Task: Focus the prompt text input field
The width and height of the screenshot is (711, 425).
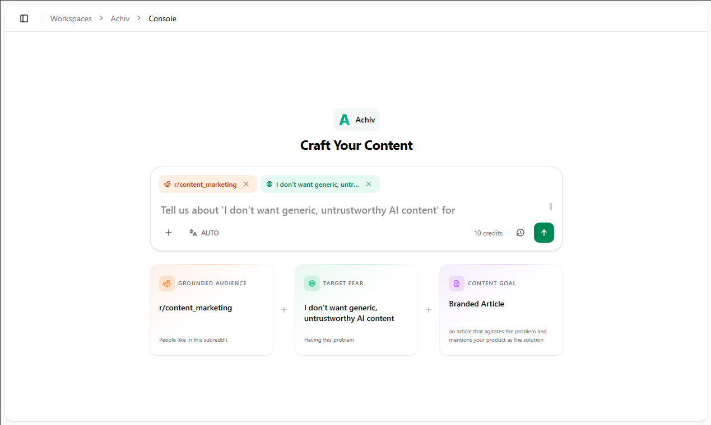Action: (x=353, y=210)
